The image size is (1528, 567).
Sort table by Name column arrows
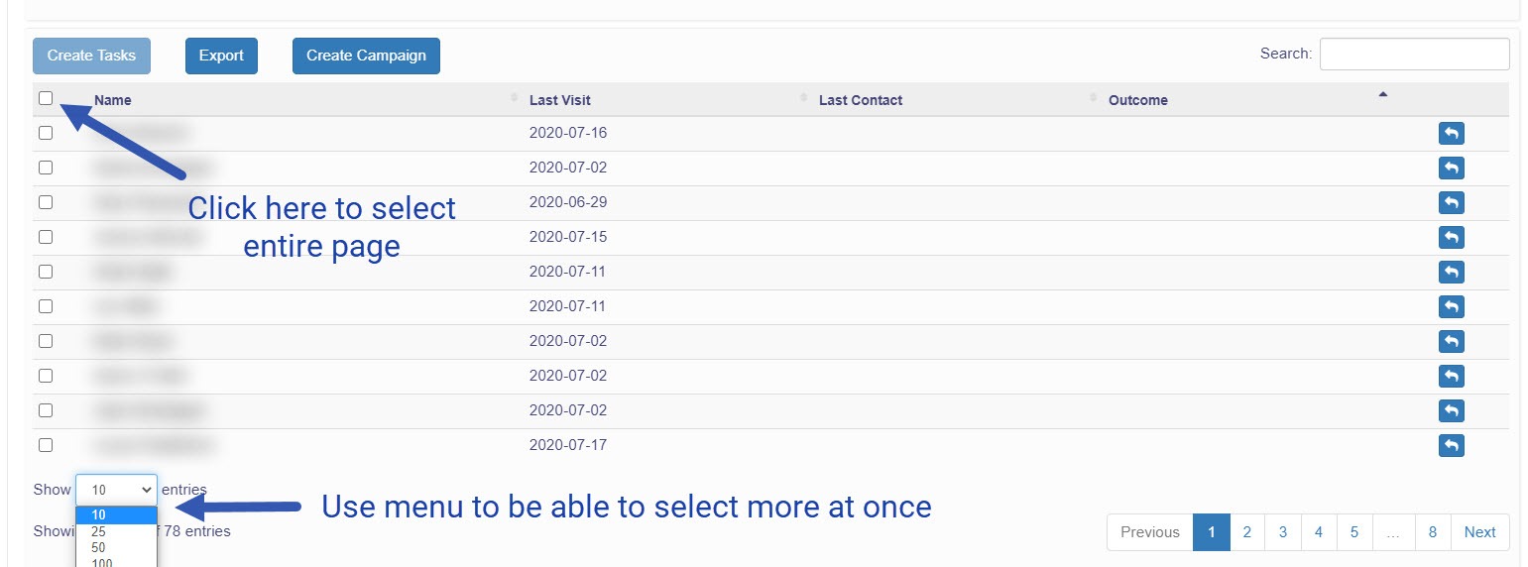click(x=514, y=98)
